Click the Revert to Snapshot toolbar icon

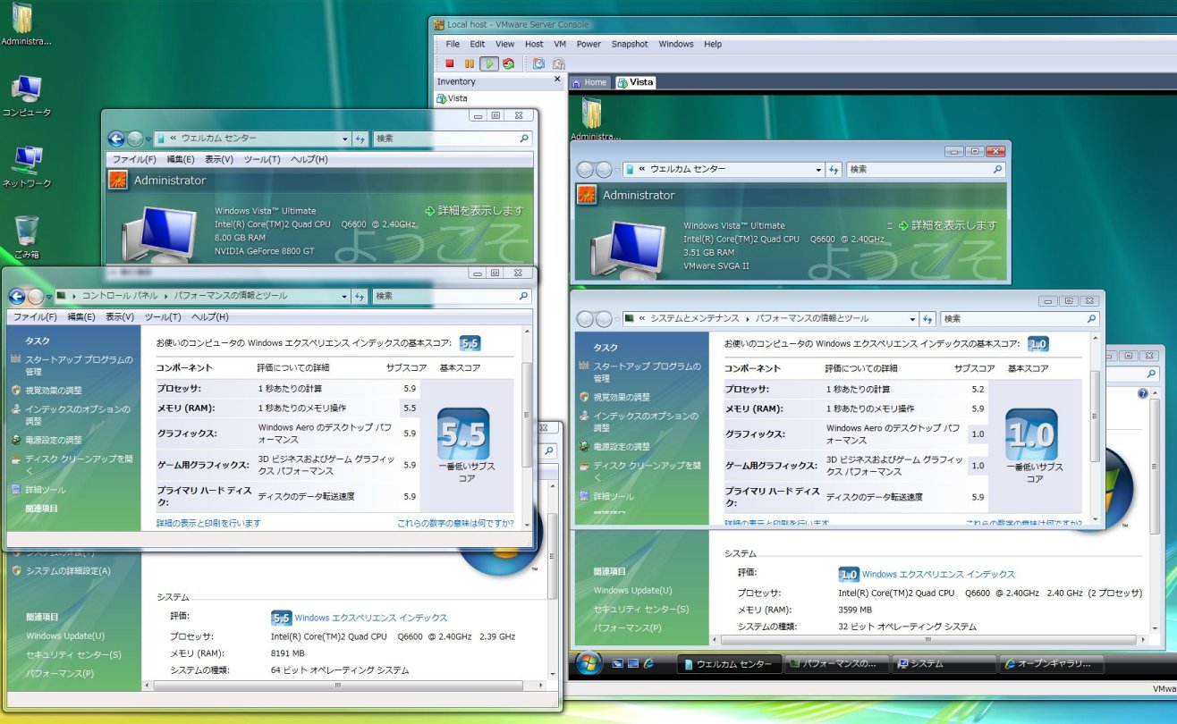[558, 63]
